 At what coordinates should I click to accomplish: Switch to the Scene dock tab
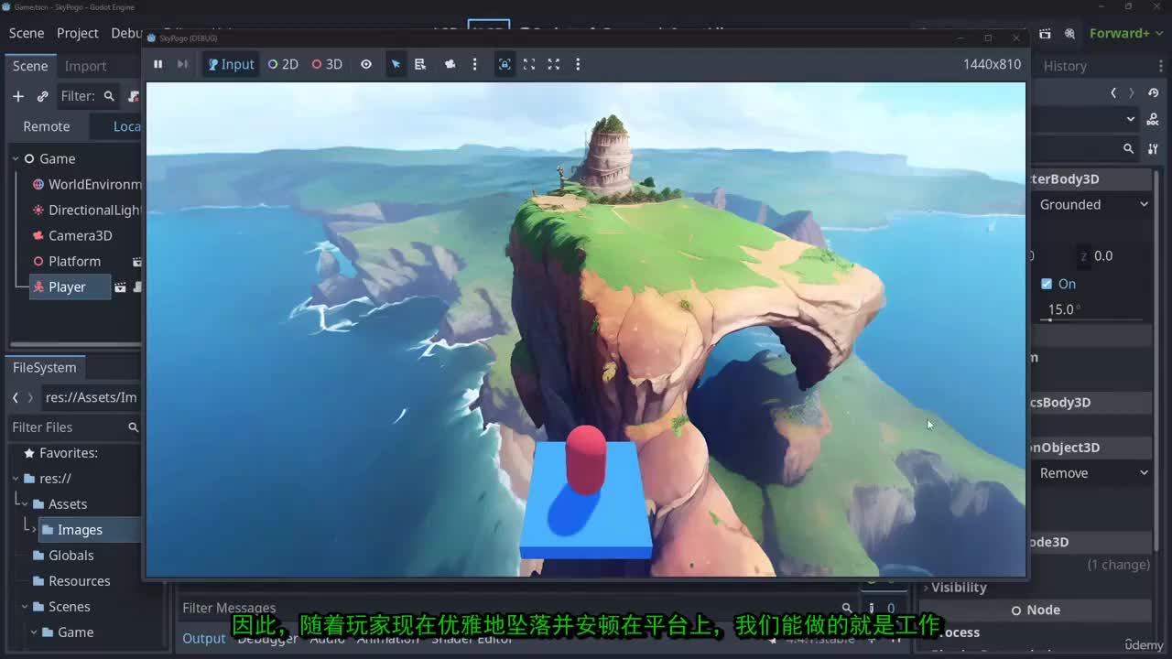(30, 66)
